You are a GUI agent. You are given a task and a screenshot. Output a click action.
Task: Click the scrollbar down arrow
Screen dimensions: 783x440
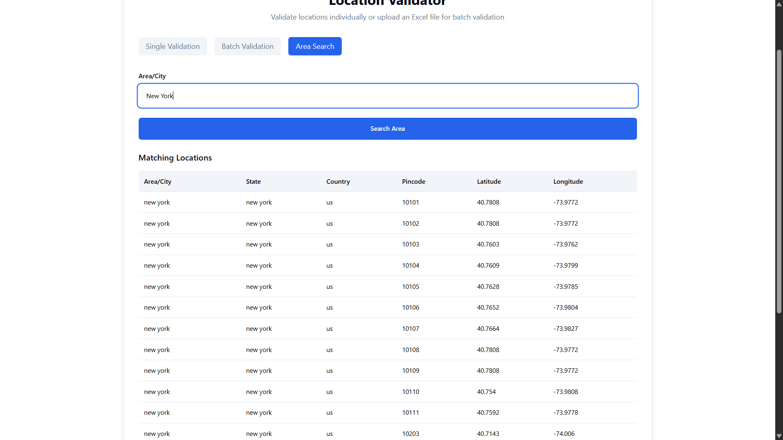(779, 436)
